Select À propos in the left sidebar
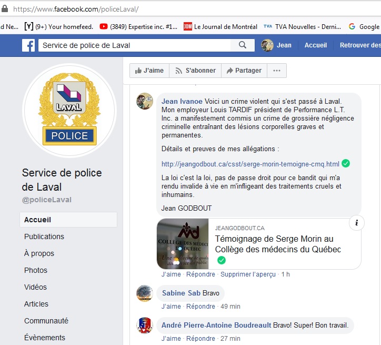Screen dimensions: 381x345 coord(40,253)
